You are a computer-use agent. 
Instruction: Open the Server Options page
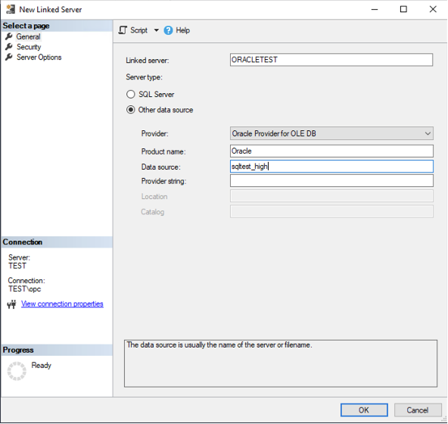click(x=39, y=58)
